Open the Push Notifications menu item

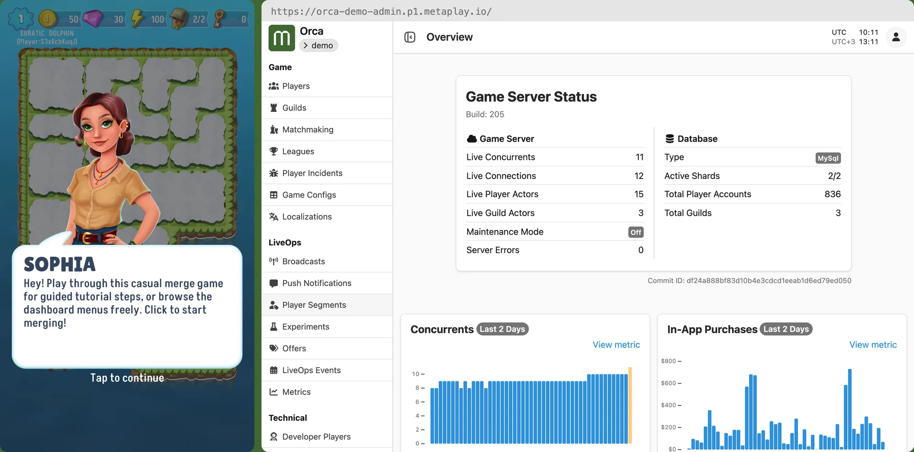point(327,283)
